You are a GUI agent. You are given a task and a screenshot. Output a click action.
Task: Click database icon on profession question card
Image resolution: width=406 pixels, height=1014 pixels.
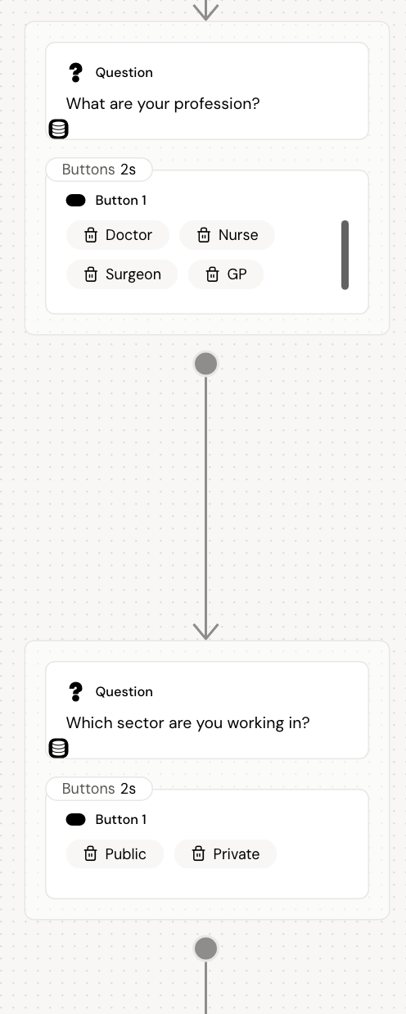59,129
